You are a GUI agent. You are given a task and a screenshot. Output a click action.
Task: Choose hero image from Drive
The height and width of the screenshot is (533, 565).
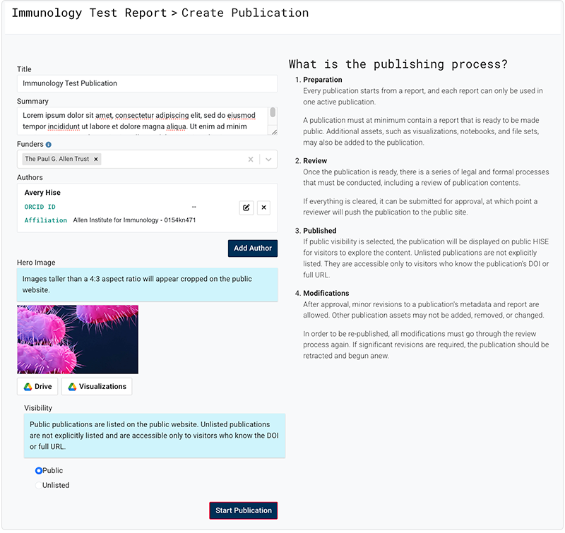pyautogui.click(x=37, y=387)
